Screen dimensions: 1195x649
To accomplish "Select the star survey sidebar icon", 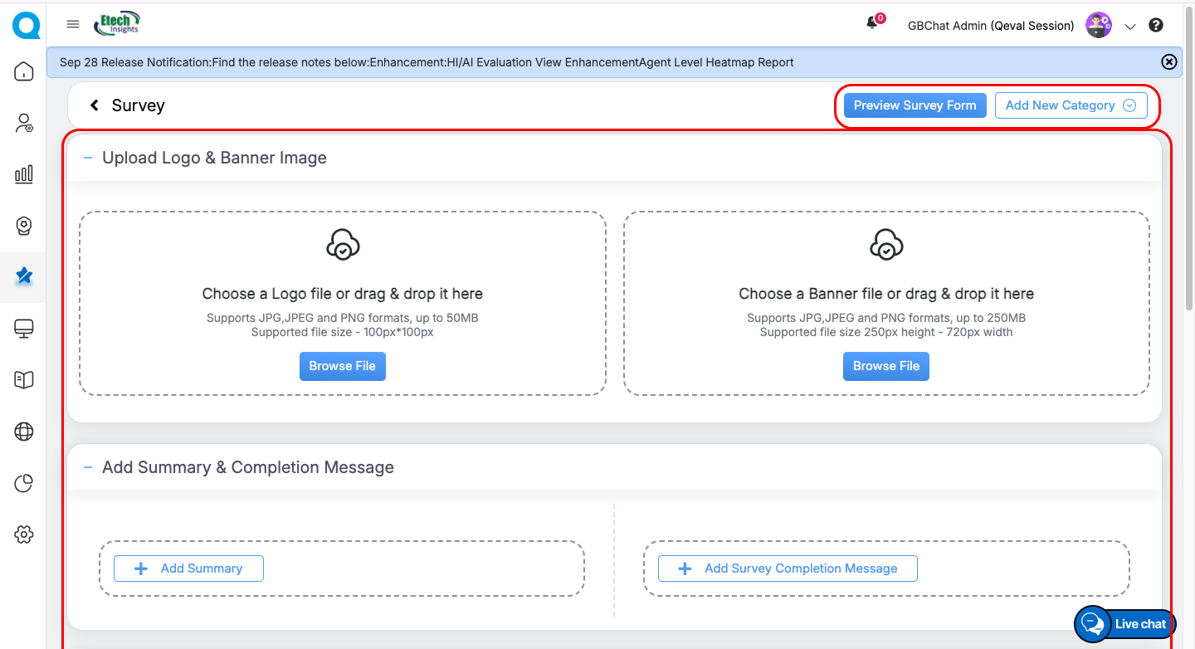I will pos(24,276).
